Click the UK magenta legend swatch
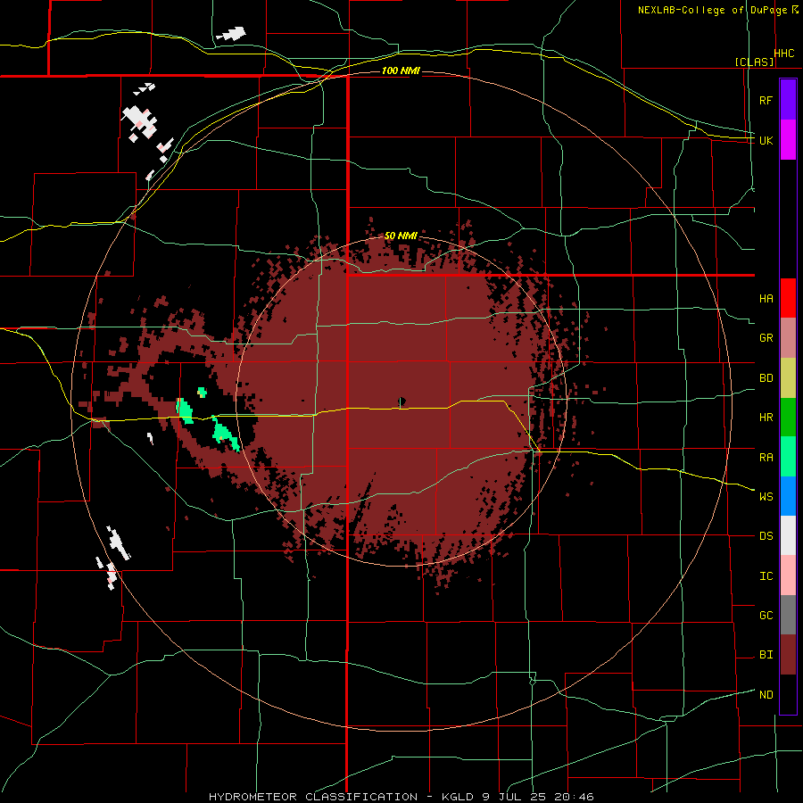This screenshot has height=803, width=803. coord(788,140)
